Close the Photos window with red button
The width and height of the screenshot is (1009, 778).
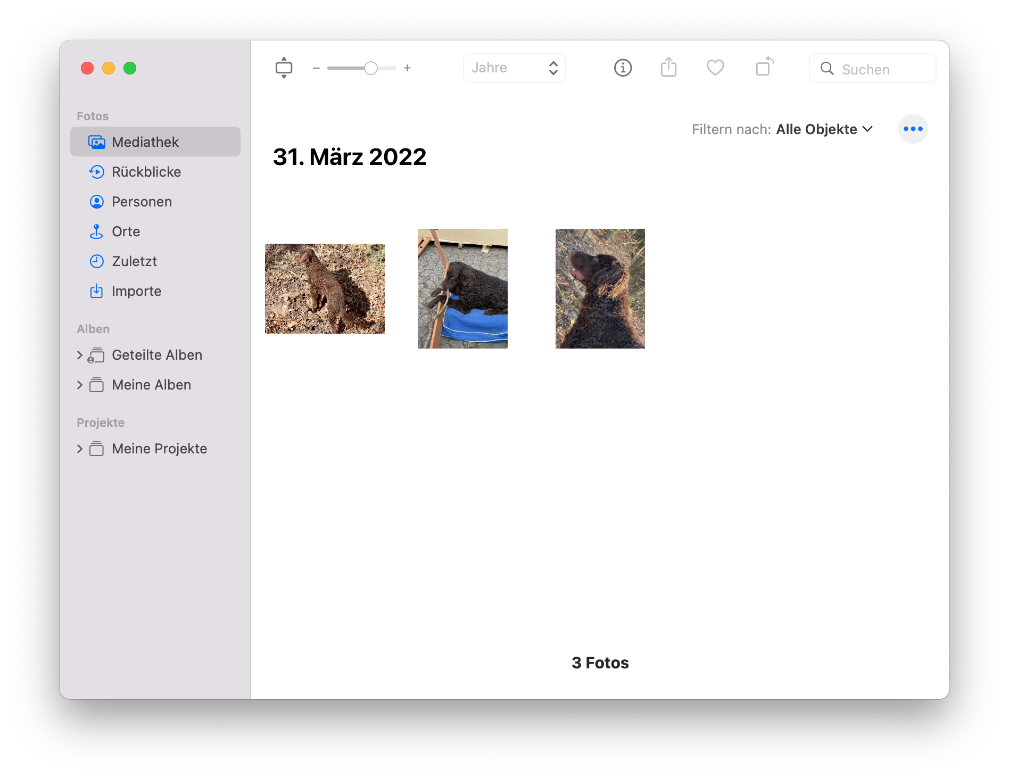click(x=87, y=68)
